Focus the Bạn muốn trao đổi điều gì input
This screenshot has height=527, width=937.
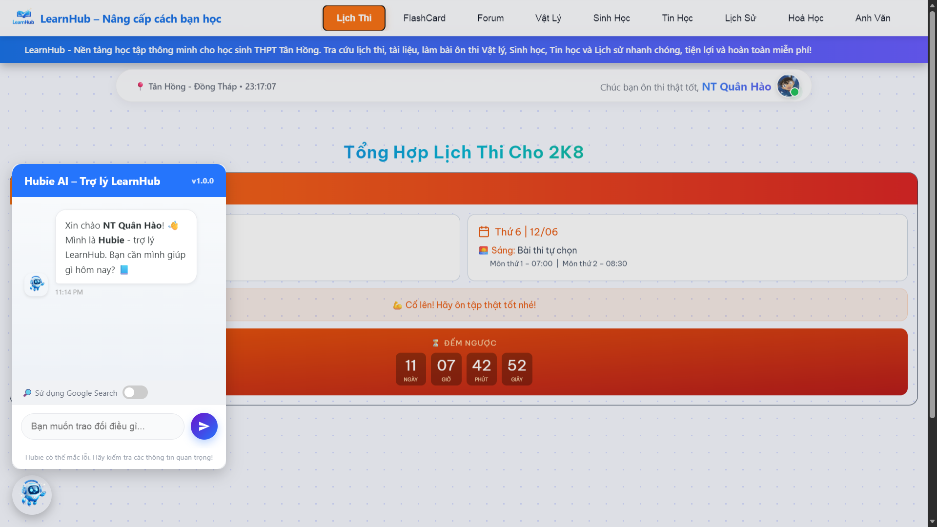pos(102,426)
